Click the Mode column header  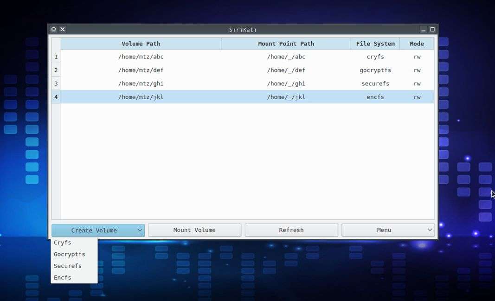417,44
